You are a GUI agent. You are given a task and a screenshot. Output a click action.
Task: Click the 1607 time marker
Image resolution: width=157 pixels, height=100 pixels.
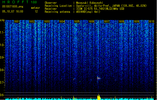click(x=106, y=21)
